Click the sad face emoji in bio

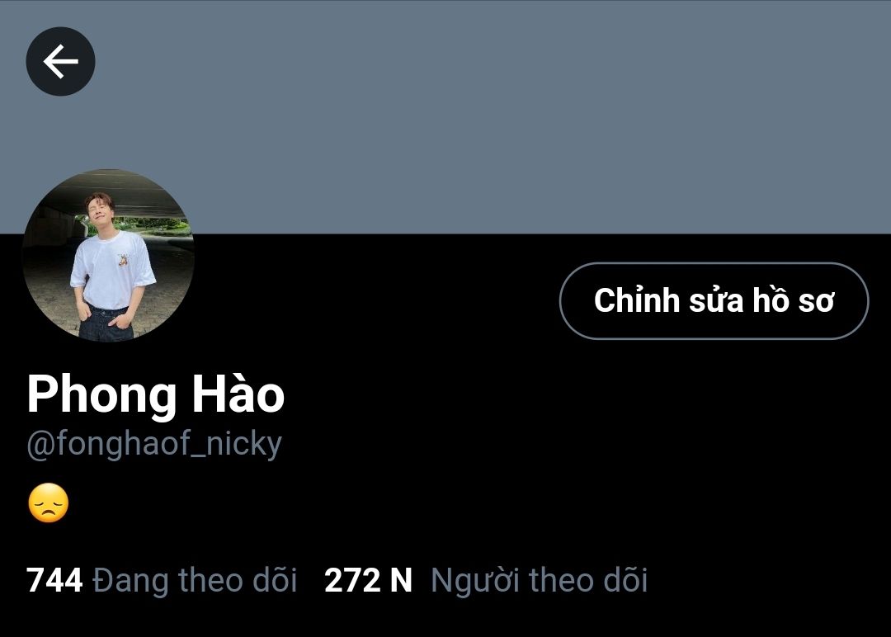tap(49, 503)
